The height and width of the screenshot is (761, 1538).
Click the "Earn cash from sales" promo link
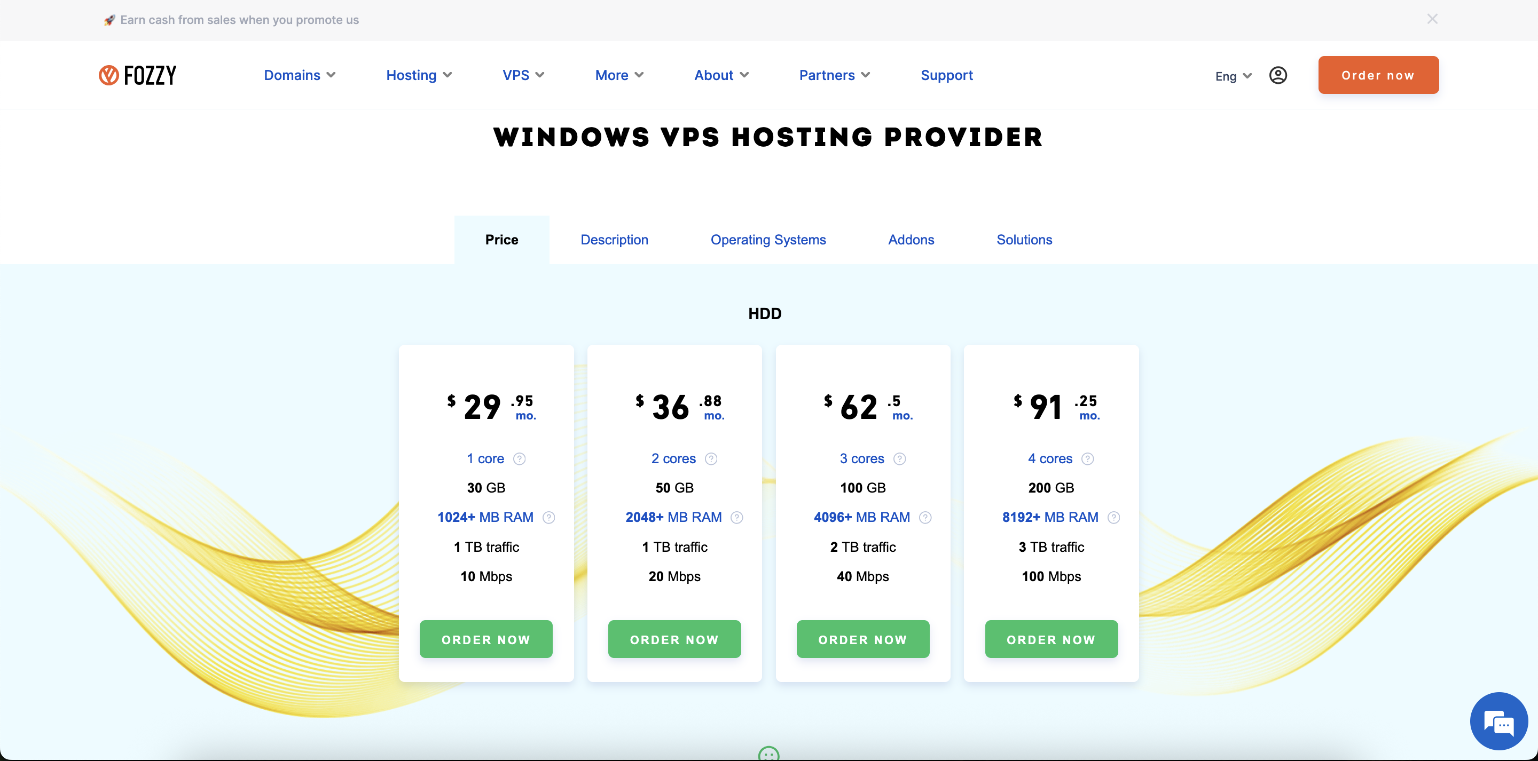(x=231, y=20)
